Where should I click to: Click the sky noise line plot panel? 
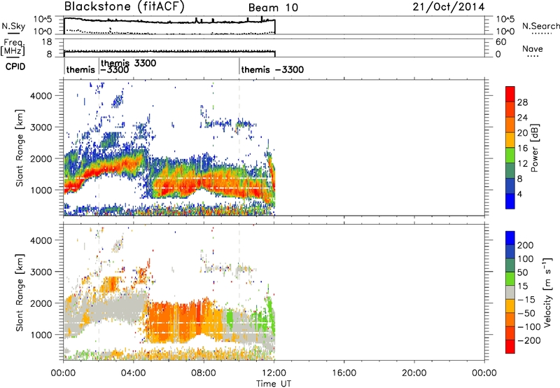tap(274, 25)
